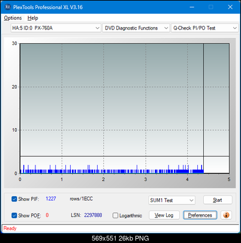Open the Options menu
This screenshot has height=243, width=241.
click(13, 18)
